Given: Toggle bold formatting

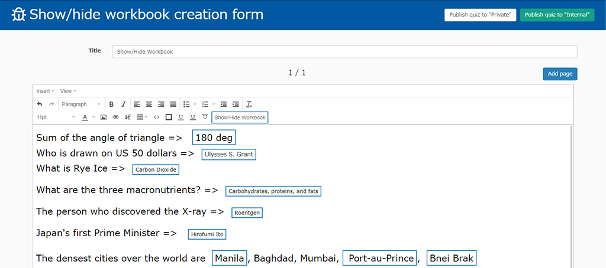Looking at the screenshot, I should (111, 104).
